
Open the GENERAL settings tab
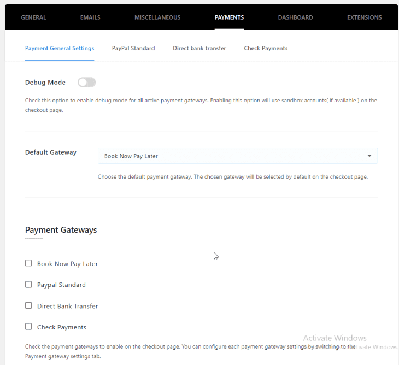pyautogui.click(x=33, y=17)
